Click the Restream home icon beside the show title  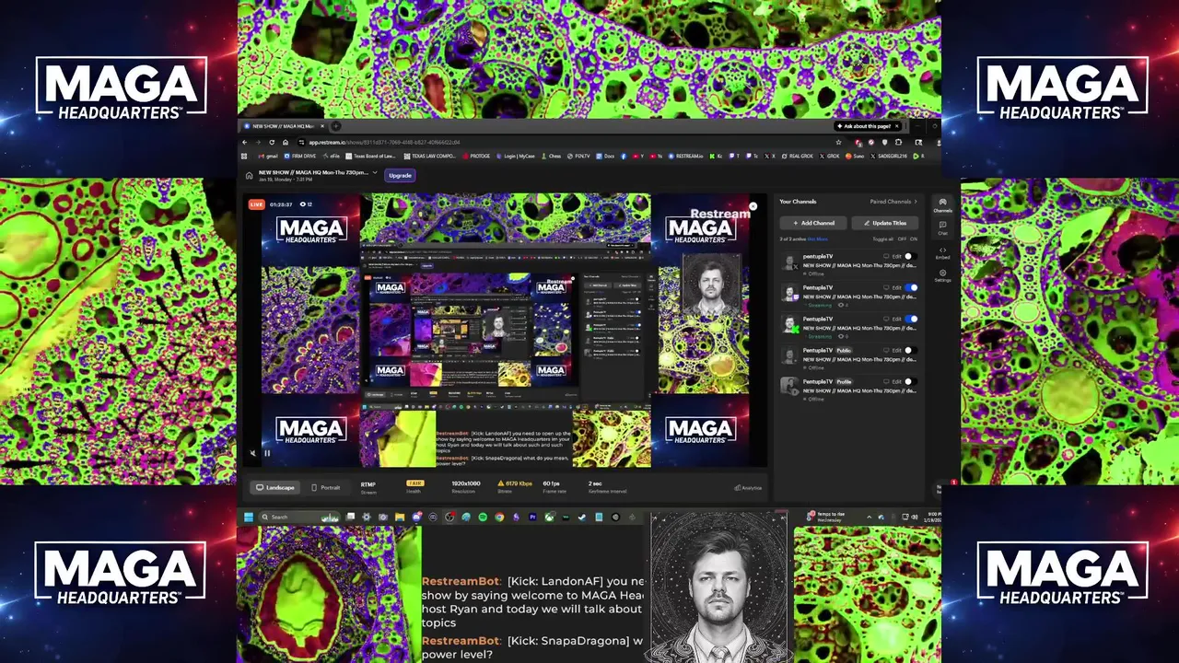click(249, 176)
